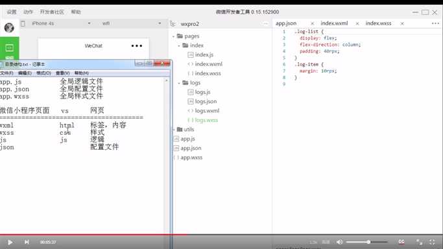Toggle the widescreen mode icon in player
Viewport: 443px width, 249px height.
[x=419, y=242]
